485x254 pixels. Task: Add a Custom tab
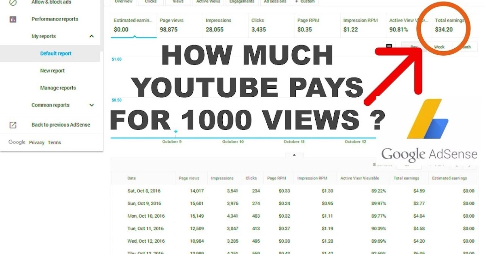click(x=305, y=2)
